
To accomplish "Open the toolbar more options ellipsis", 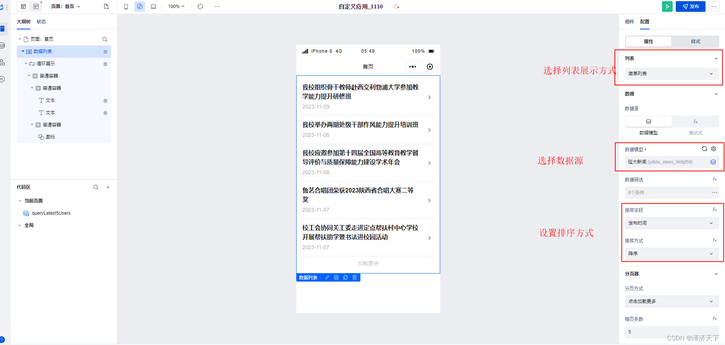I will [x=217, y=6].
